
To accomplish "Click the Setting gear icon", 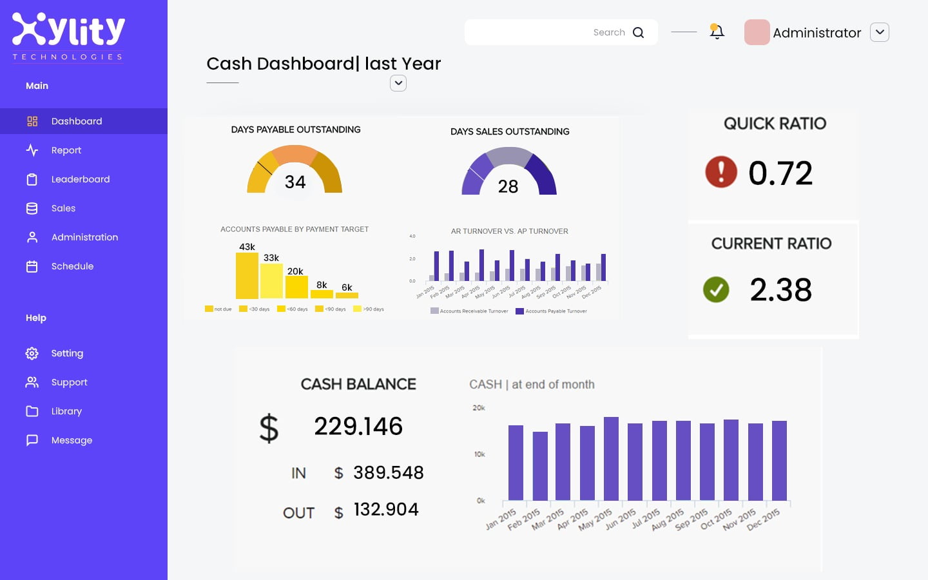I will [x=32, y=353].
